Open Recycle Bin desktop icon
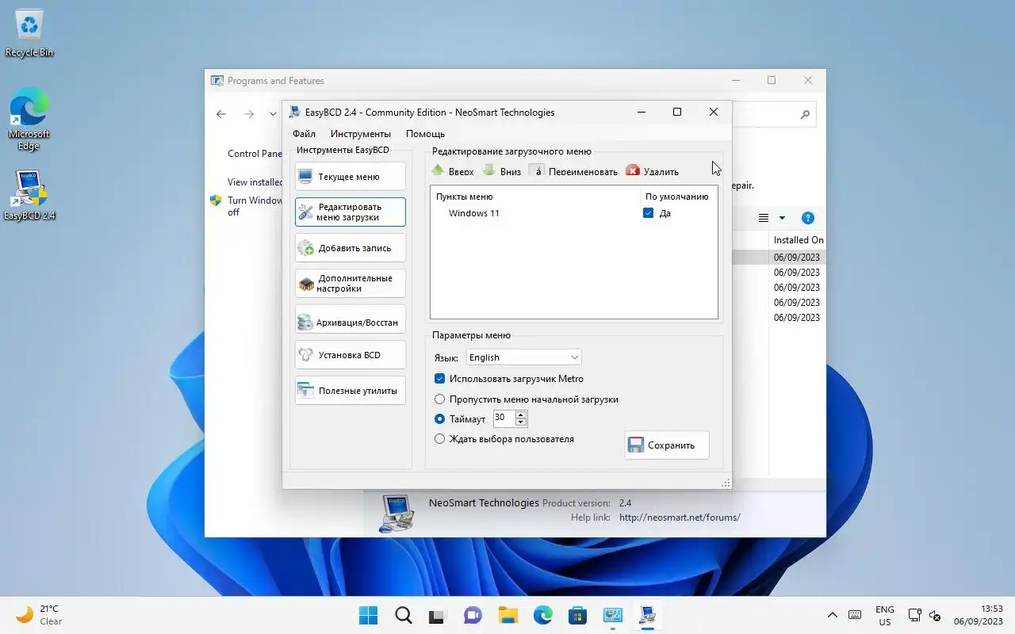 (29, 34)
